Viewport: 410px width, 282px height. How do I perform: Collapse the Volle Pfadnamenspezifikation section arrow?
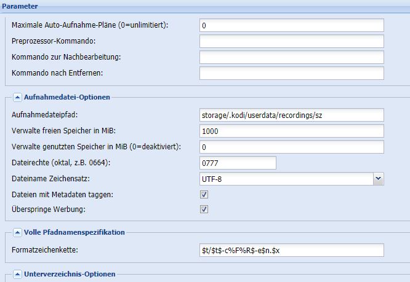(17, 232)
